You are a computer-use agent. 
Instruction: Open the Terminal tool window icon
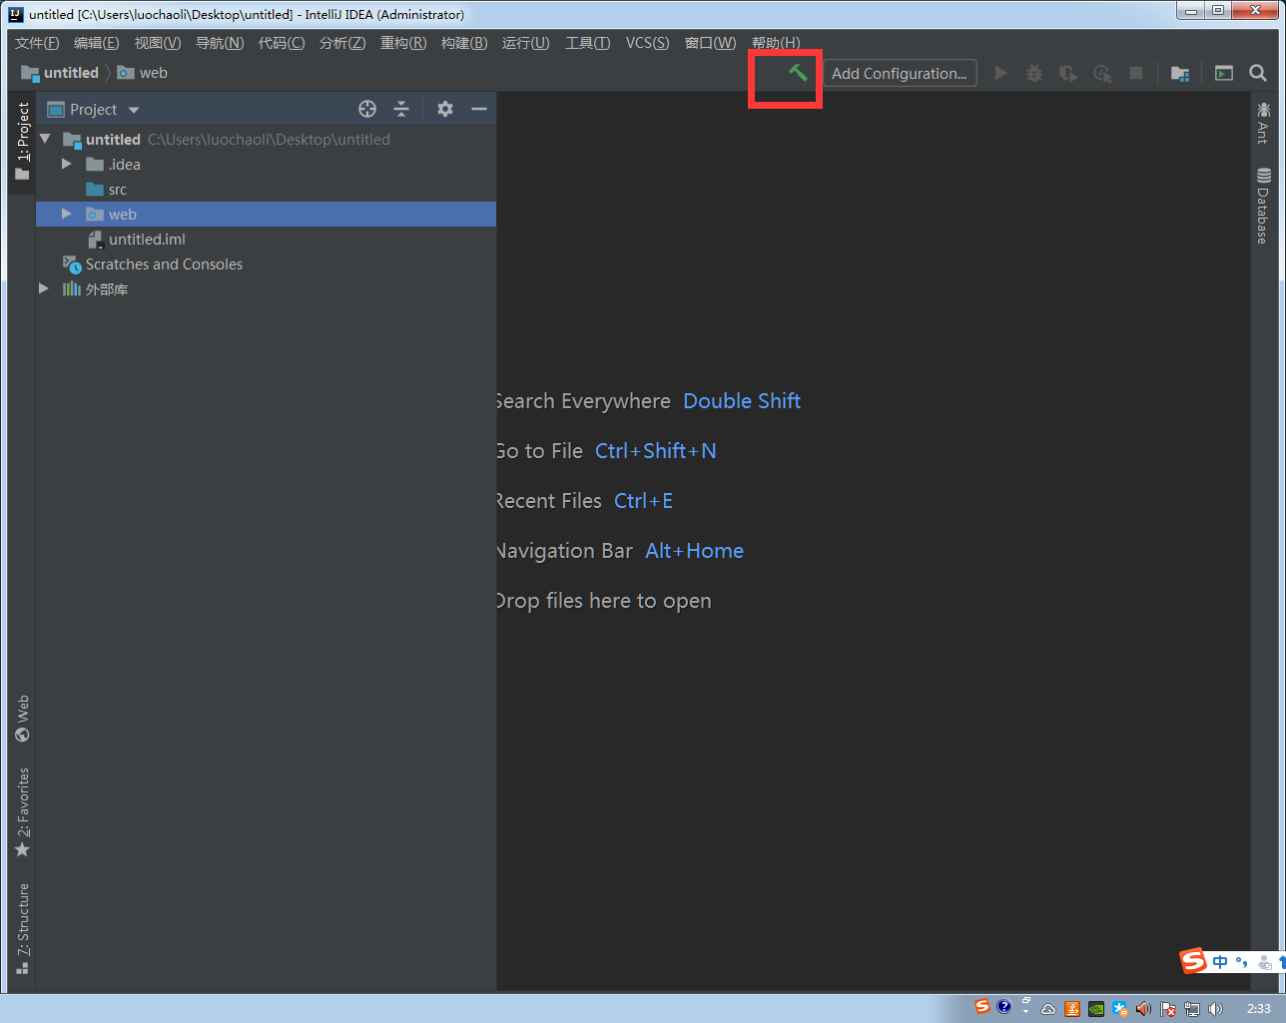point(1223,72)
